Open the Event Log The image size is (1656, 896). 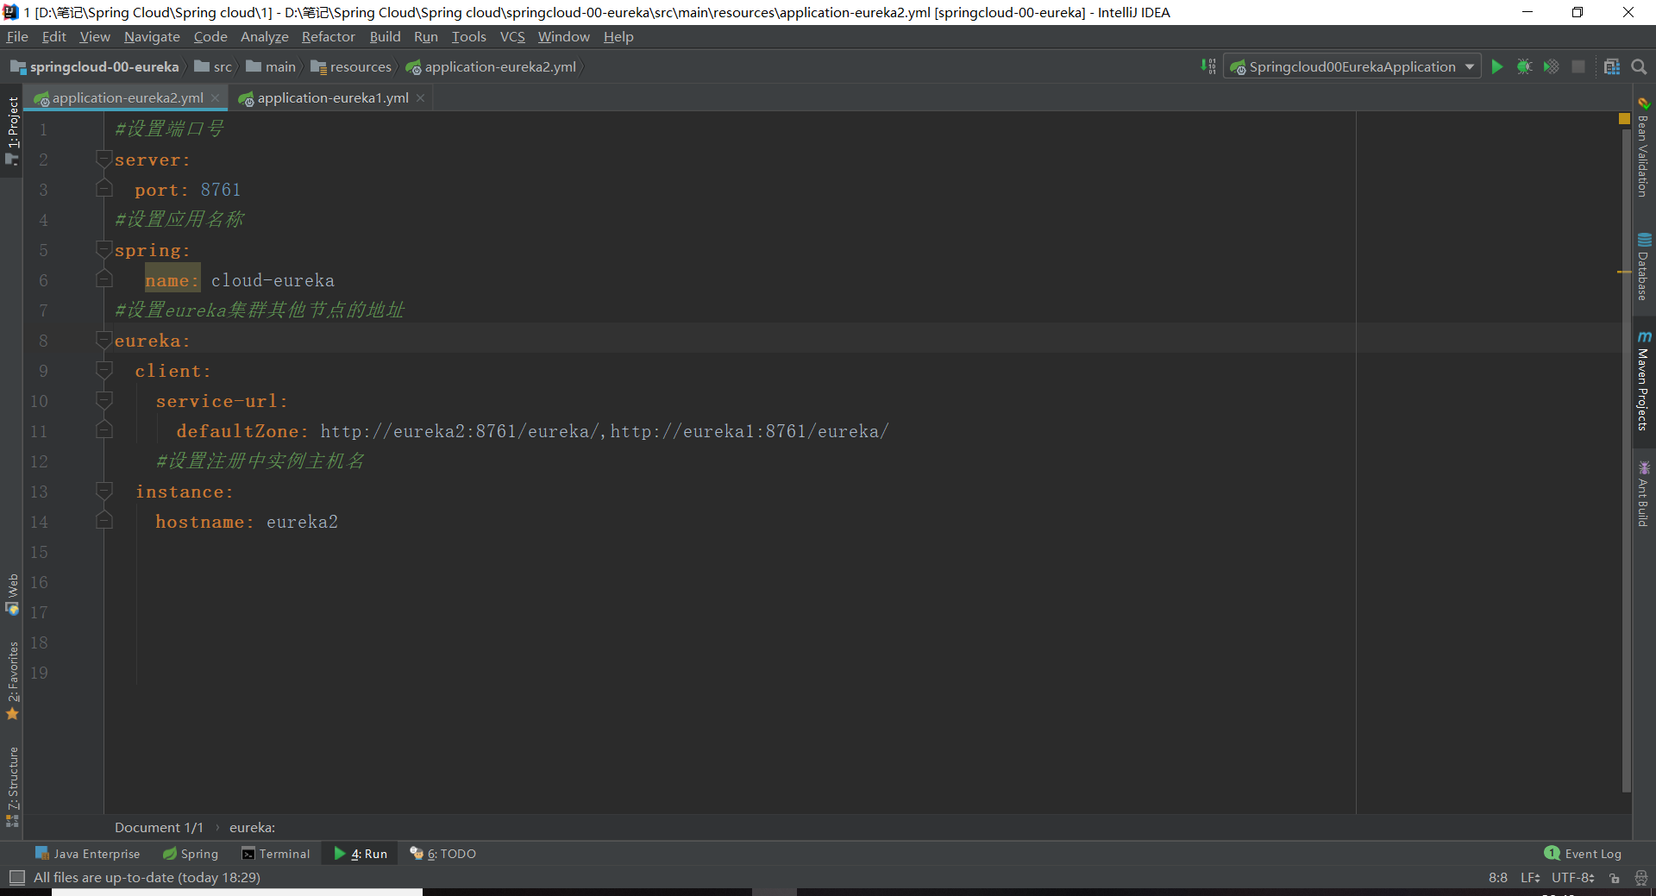(x=1583, y=854)
